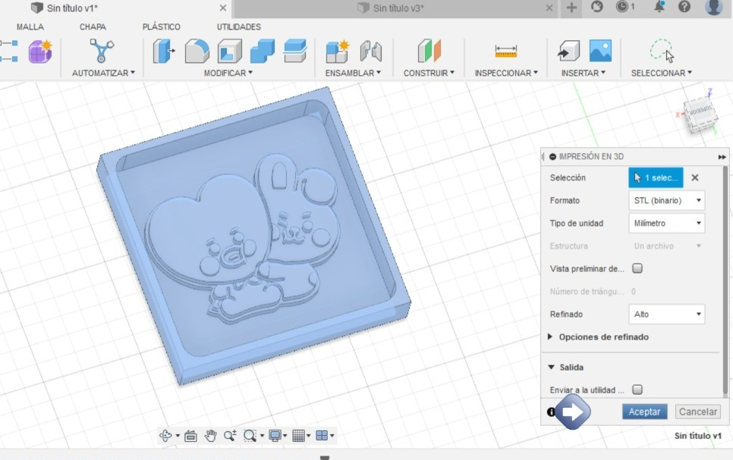Click the Grid and Snaps icon
Image resolution: width=733 pixels, height=460 pixels.
(298, 436)
